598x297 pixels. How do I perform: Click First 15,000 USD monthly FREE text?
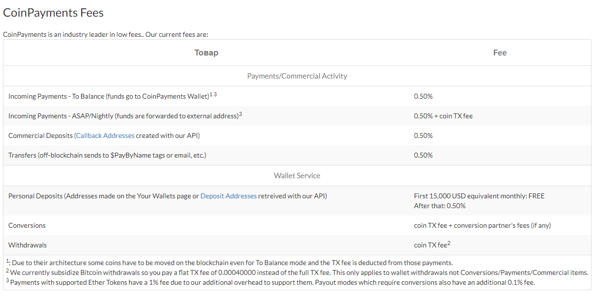(x=479, y=196)
